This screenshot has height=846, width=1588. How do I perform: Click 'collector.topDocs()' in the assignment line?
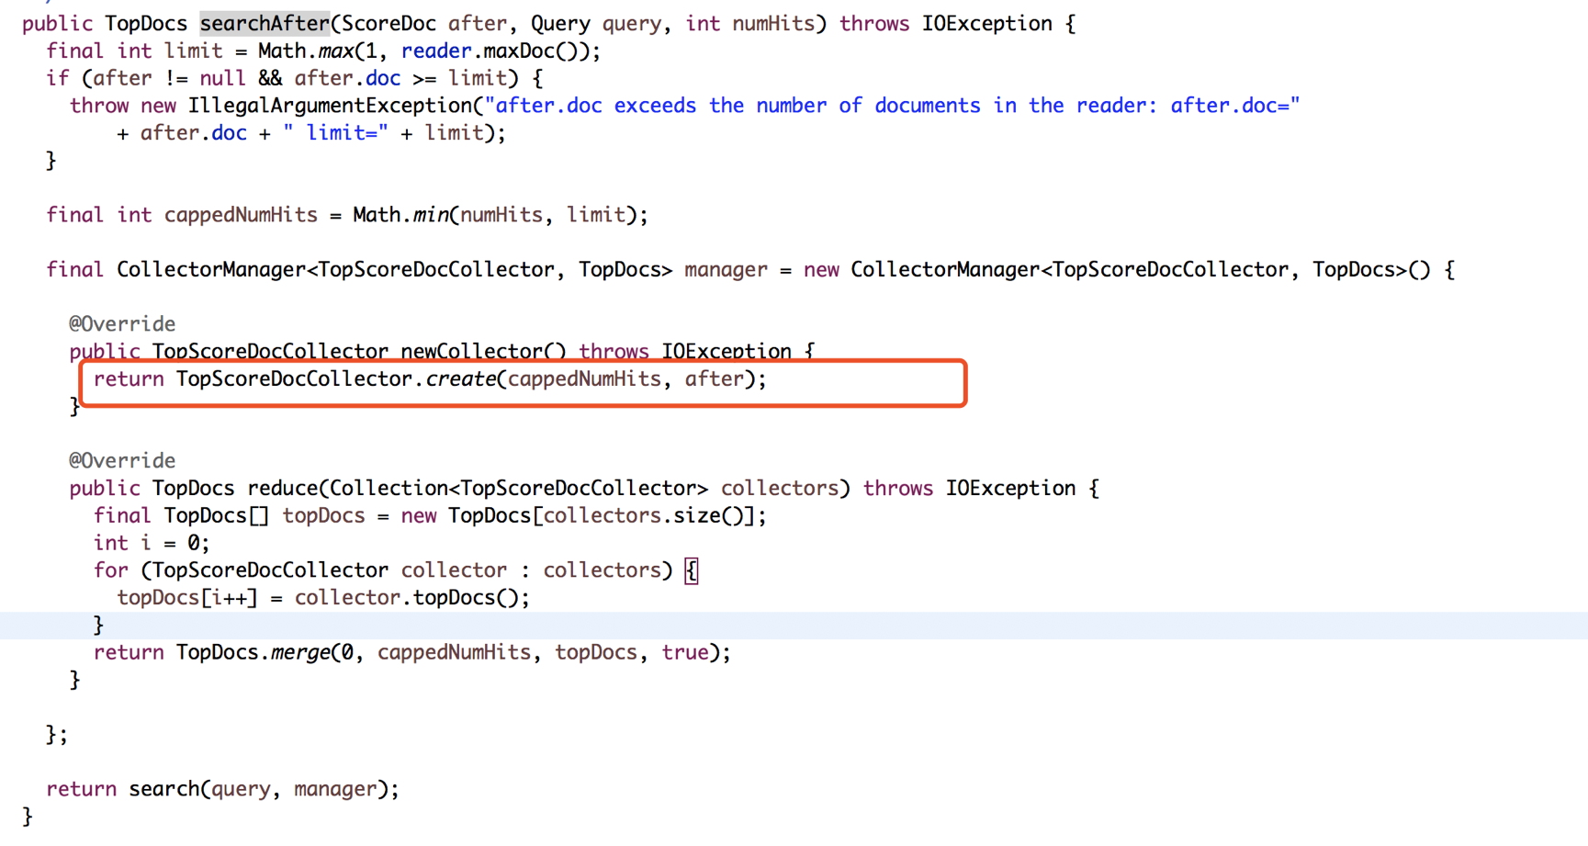click(x=406, y=598)
